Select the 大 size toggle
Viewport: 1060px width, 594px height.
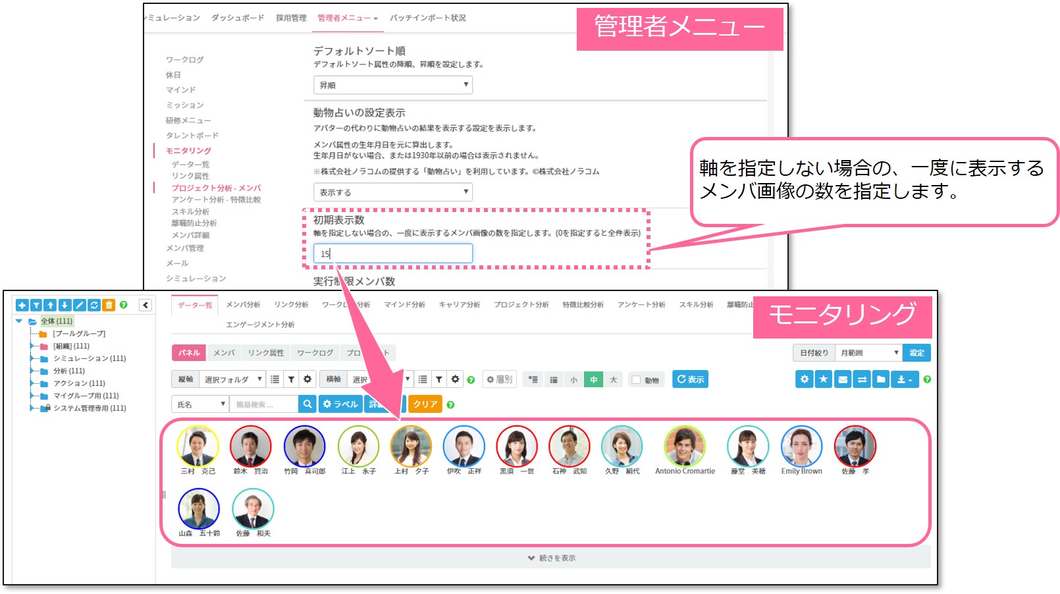pos(613,380)
